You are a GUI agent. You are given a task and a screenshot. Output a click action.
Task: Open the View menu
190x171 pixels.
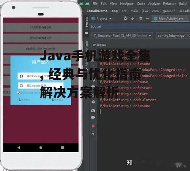tap(113, 4)
